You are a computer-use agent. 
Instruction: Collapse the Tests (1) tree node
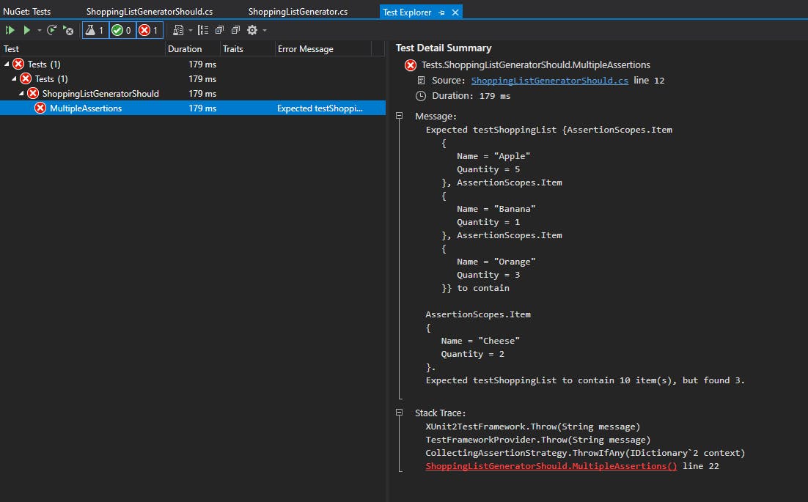(6, 64)
